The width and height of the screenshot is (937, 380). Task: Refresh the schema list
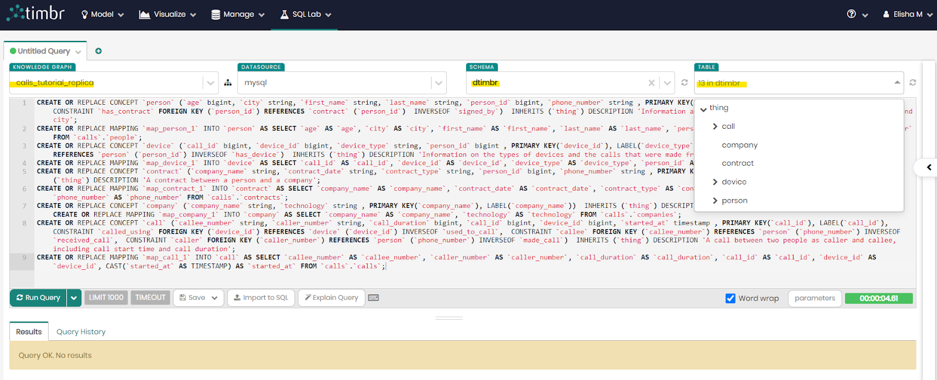pos(684,83)
